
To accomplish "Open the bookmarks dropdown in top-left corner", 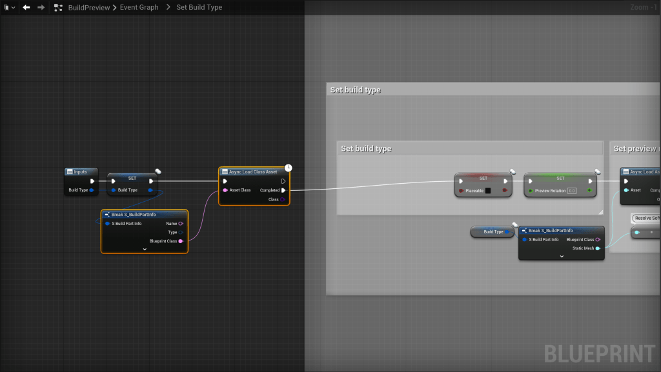I will click(x=9, y=8).
